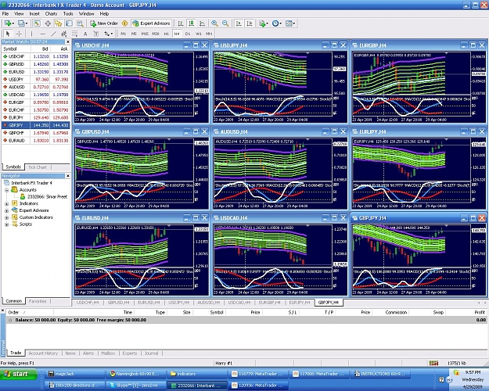
Task: Close the Navigator panel
Action: tap(67, 176)
